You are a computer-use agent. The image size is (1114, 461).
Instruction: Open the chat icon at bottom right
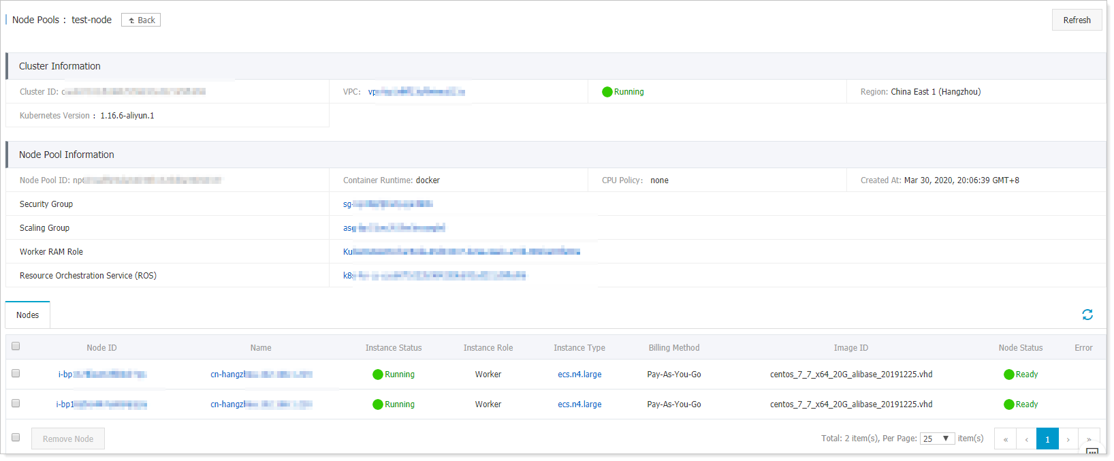click(1092, 453)
